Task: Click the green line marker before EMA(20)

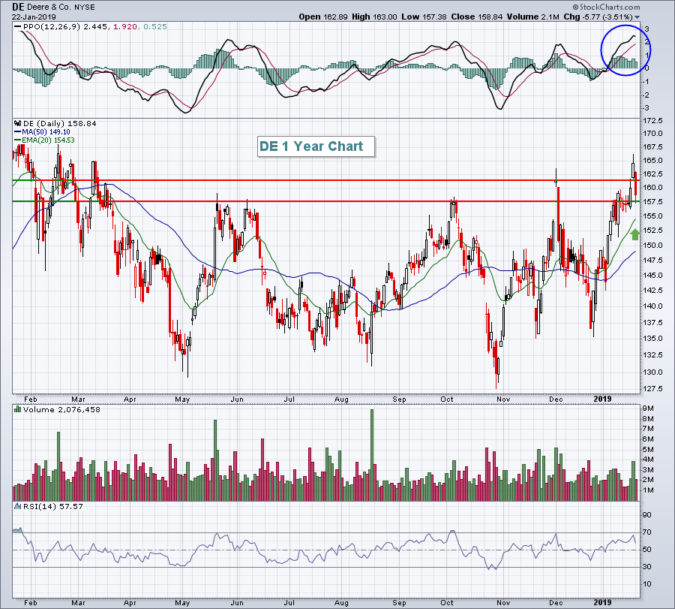Action: pyautogui.click(x=18, y=140)
